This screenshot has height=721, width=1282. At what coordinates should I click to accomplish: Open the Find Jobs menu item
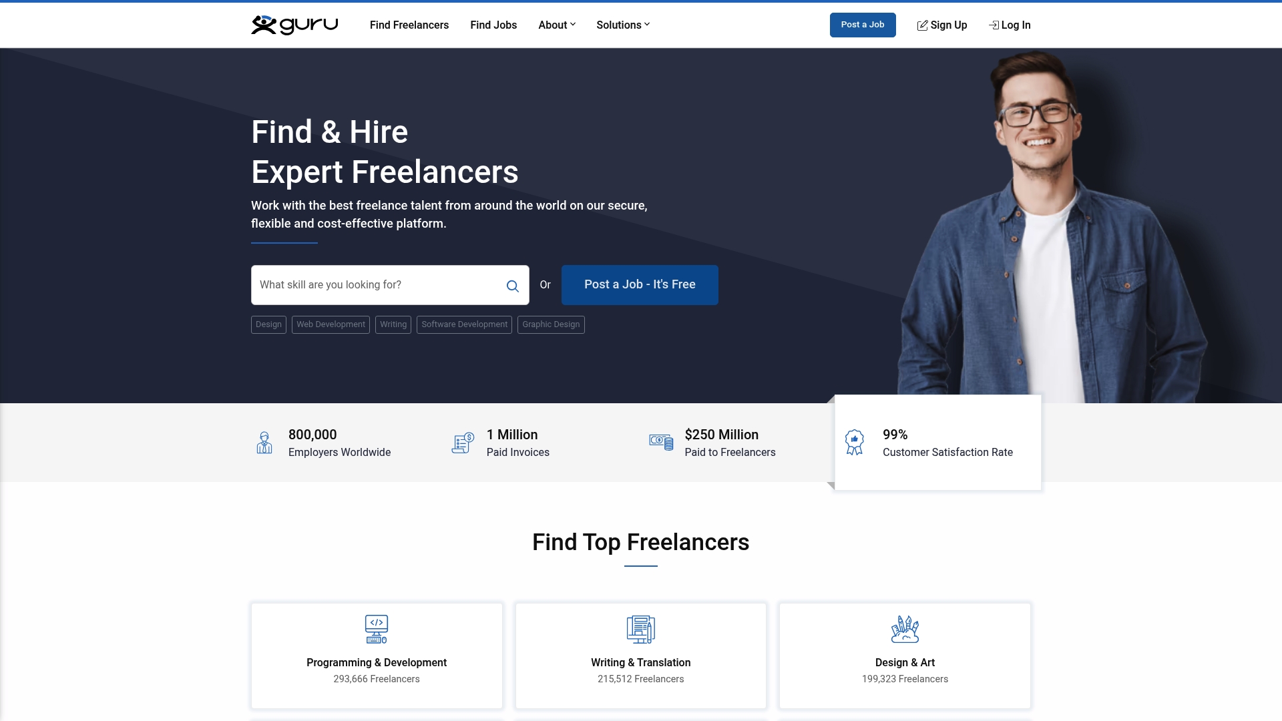[493, 25]
